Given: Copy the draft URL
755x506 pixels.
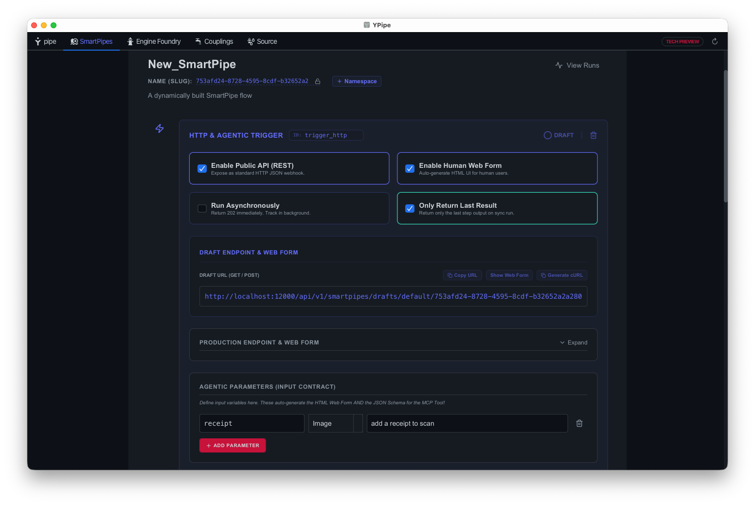Looking at the screenshot, I should [x=462, y=275].
